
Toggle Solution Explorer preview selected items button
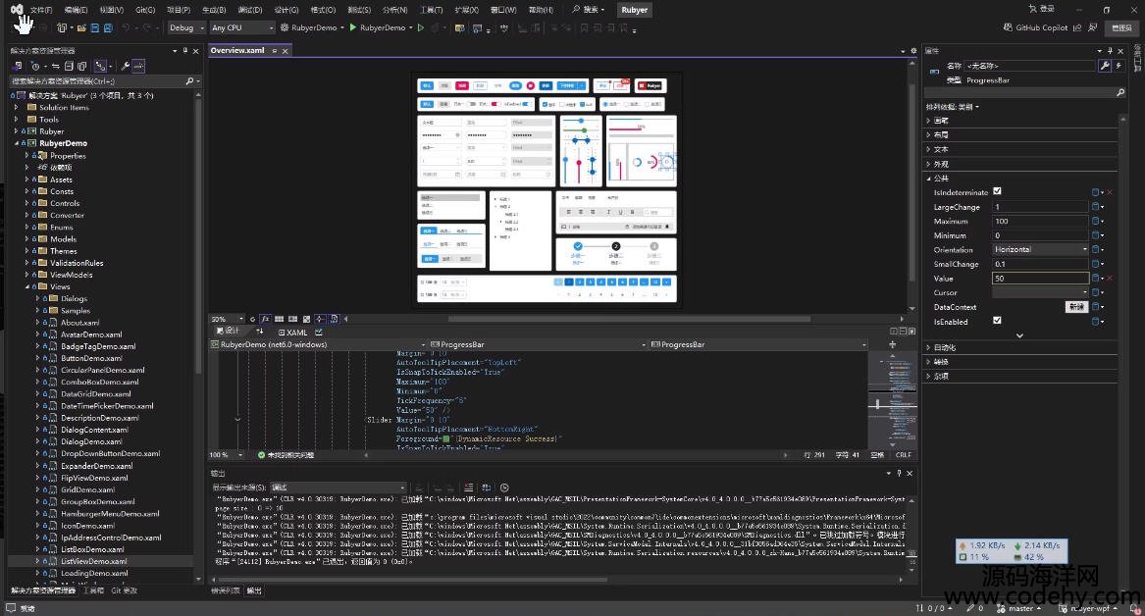pyautogui.click(x=138, y=66)
